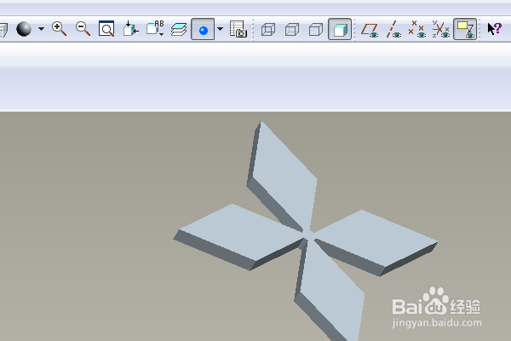Select the Shading display mode cube
Screen dimensions: 511x341
(x=340, y=29)
